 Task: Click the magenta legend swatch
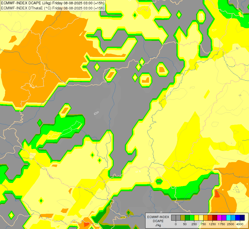pyautogui.click(x=219, y=218)
